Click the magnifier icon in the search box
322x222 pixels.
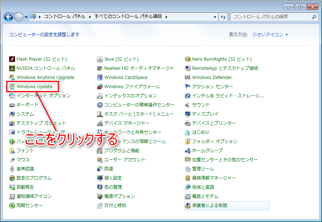click(314, 17)
